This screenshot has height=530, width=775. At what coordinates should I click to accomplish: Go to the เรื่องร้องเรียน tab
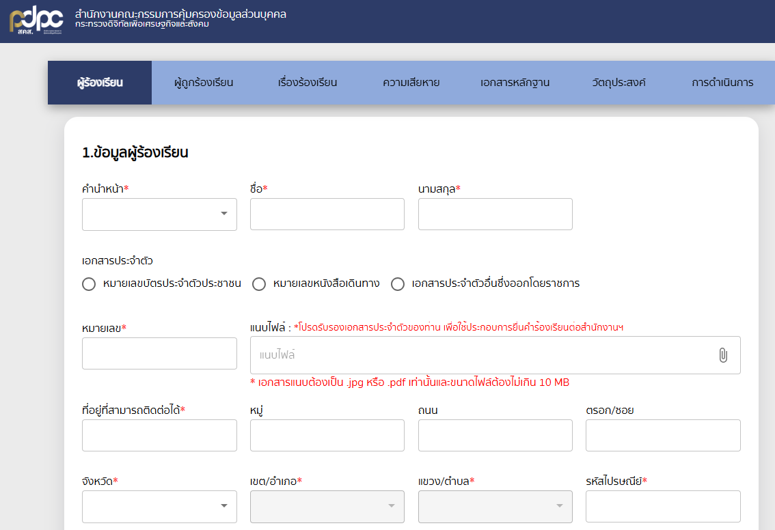point(308,83)
